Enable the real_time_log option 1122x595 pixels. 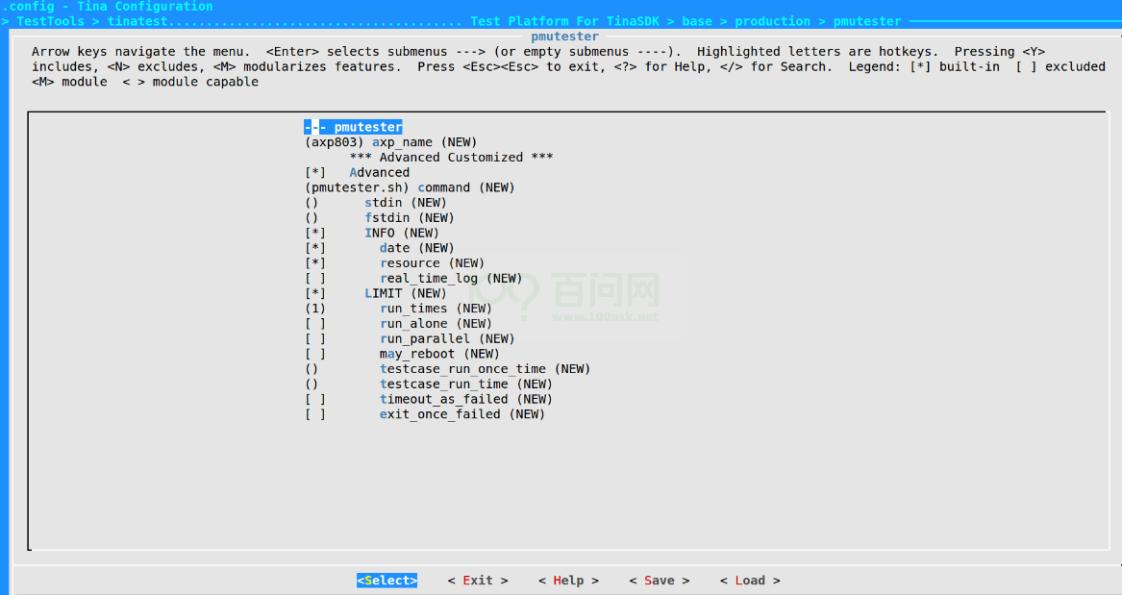coord(315,278)
